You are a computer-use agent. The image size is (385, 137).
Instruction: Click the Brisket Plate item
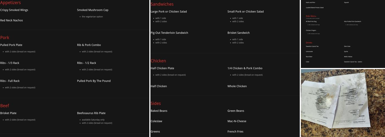tap(8, 113)
